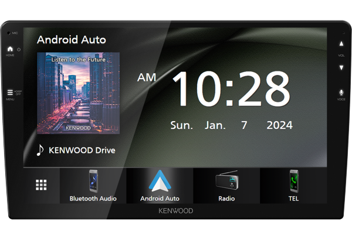Tap the HOME button on the bezel
This screenshot has width=352, height=240.
[10, 49]
